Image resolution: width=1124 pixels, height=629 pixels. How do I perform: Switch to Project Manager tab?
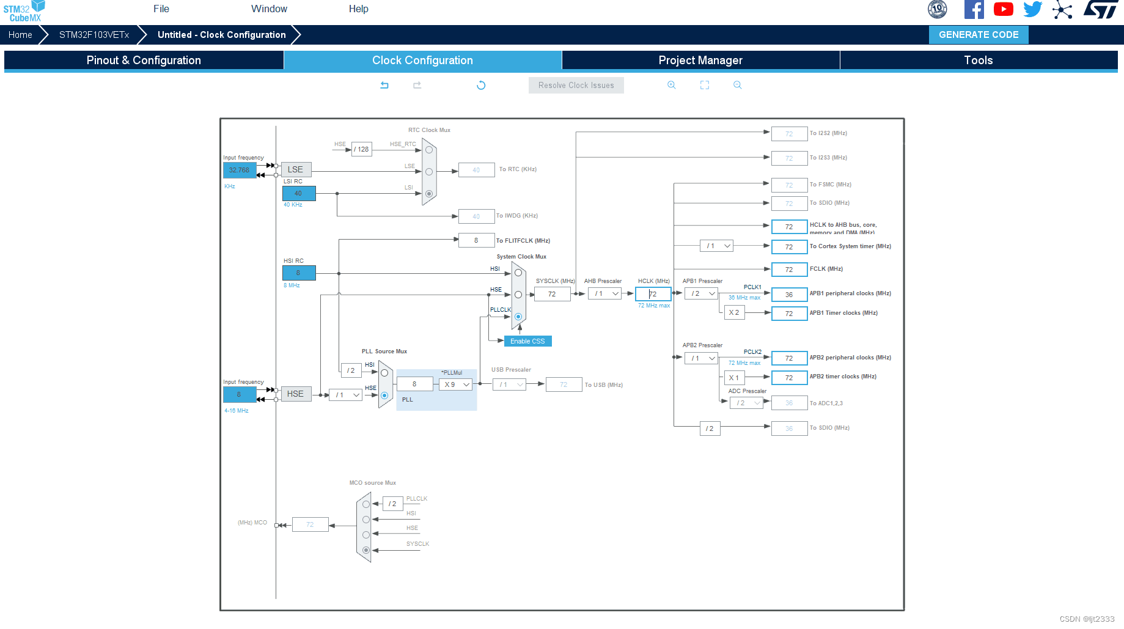click(x=700, y=60)
